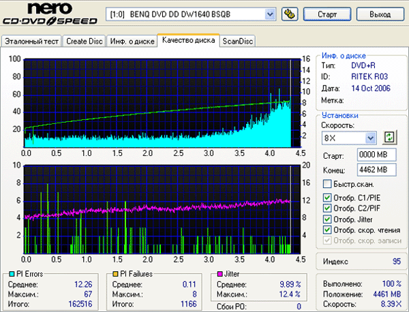The height and width of the screenshot is (312, 409).
Task: Toggle Отобр. скор. чтения checkbox
Action: point(328,230)
